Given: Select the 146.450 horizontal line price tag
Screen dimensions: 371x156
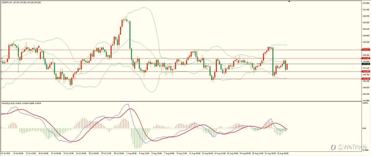Looking at the screenshot, I should 365,79.
